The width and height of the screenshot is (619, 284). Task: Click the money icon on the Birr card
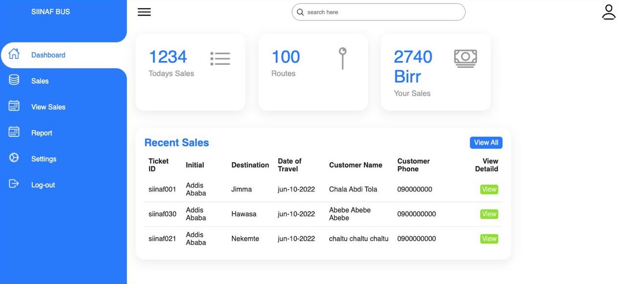coord(466,58)
